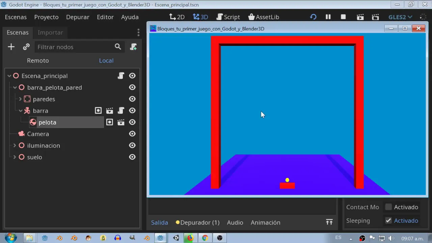The height and width of the screenshot is (243, 432).
Task: Click the Camera node icon in the tree
Action: (x=22, y=134)
